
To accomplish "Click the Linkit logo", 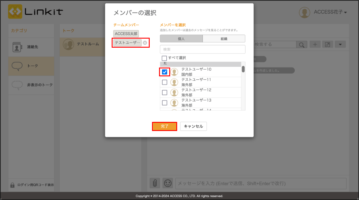I will pos(35,12).
